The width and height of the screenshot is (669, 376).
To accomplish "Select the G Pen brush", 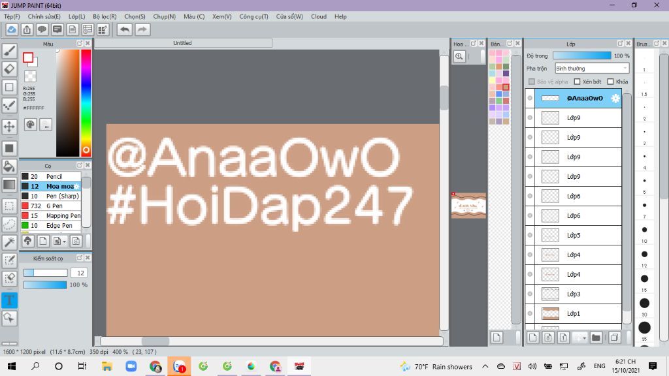I will click(51, 206).
